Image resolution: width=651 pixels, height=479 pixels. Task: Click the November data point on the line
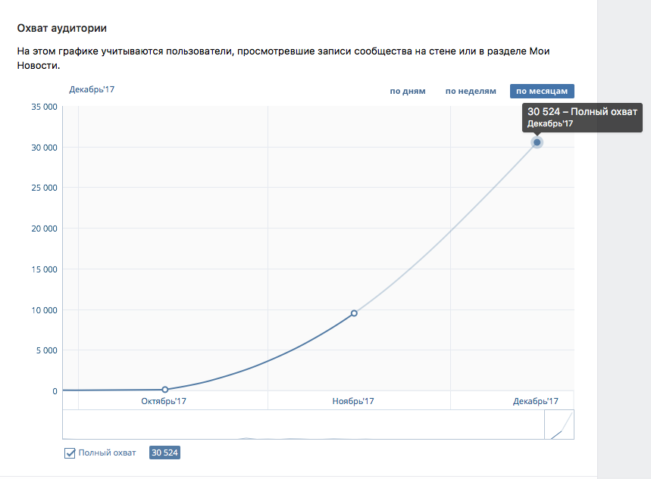tap(354, 313)
